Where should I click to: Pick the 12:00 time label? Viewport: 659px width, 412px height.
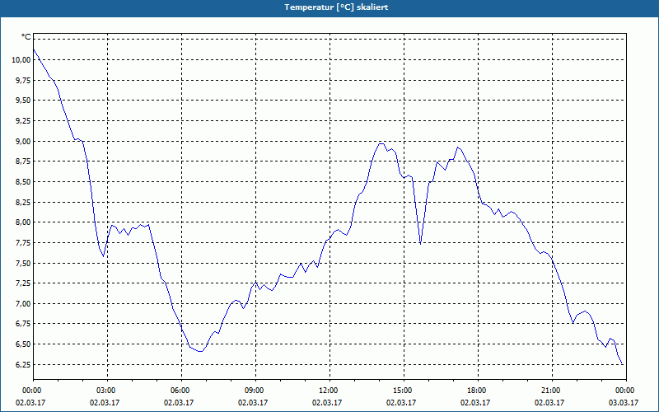(x=329, y=391)
